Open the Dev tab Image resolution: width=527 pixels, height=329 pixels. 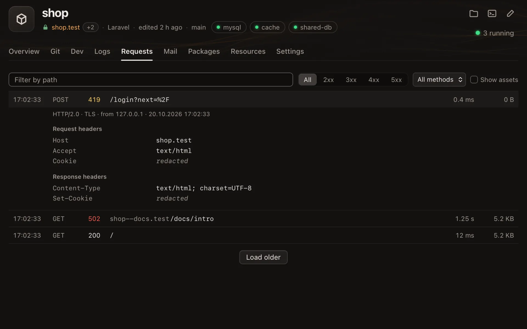point(77,51)
